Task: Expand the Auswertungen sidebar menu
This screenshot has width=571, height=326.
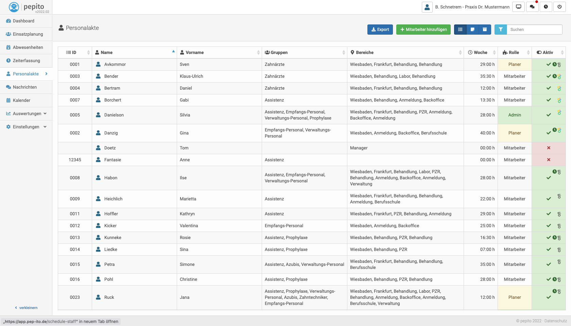Action: click(27, 113)
